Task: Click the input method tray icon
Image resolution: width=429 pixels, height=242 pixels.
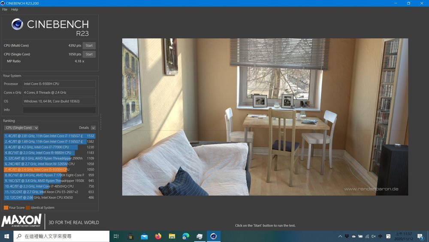Action: pos(388,236)
